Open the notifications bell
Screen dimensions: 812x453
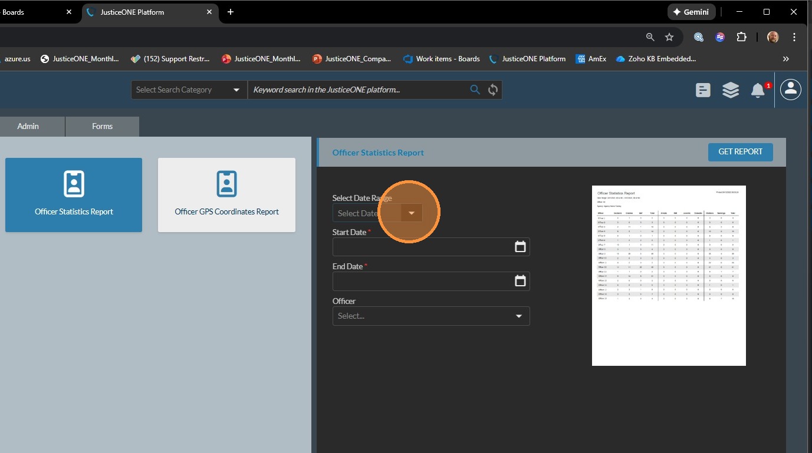758,90
